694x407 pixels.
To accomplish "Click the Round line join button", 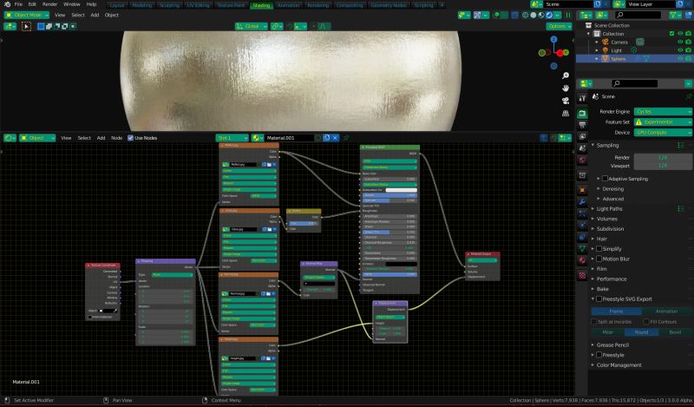I will tap(641, 332).
